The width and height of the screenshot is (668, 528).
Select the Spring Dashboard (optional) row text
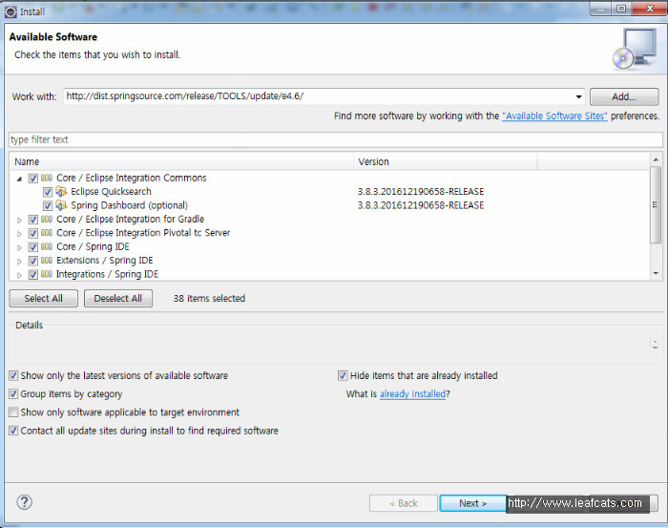[x=129, y=205]
